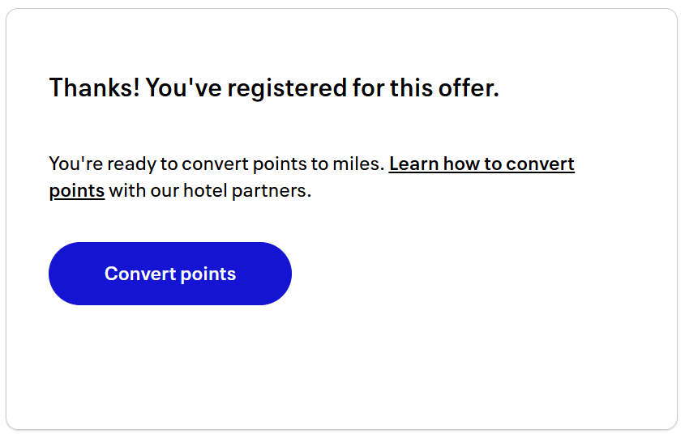The width and height of the screenshot is (685, 438).
Task: Open the Learn how to convert points link
Action: [482, 164]
